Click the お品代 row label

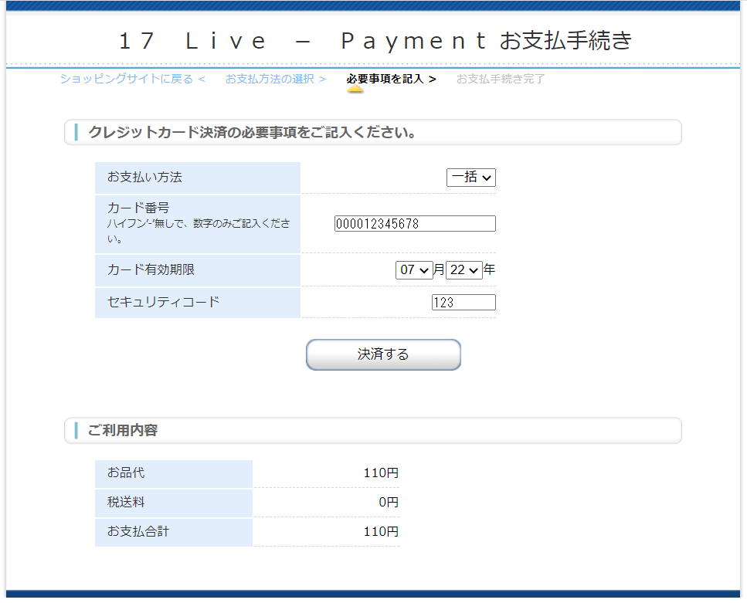point(126,473)
